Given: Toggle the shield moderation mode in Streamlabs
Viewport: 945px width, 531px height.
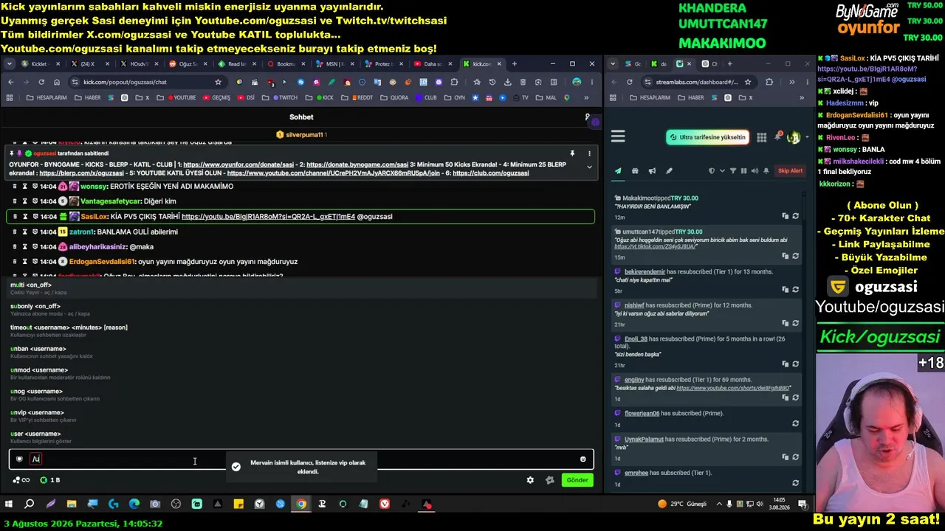Looking at the screenshot, I should click(712, 171).
